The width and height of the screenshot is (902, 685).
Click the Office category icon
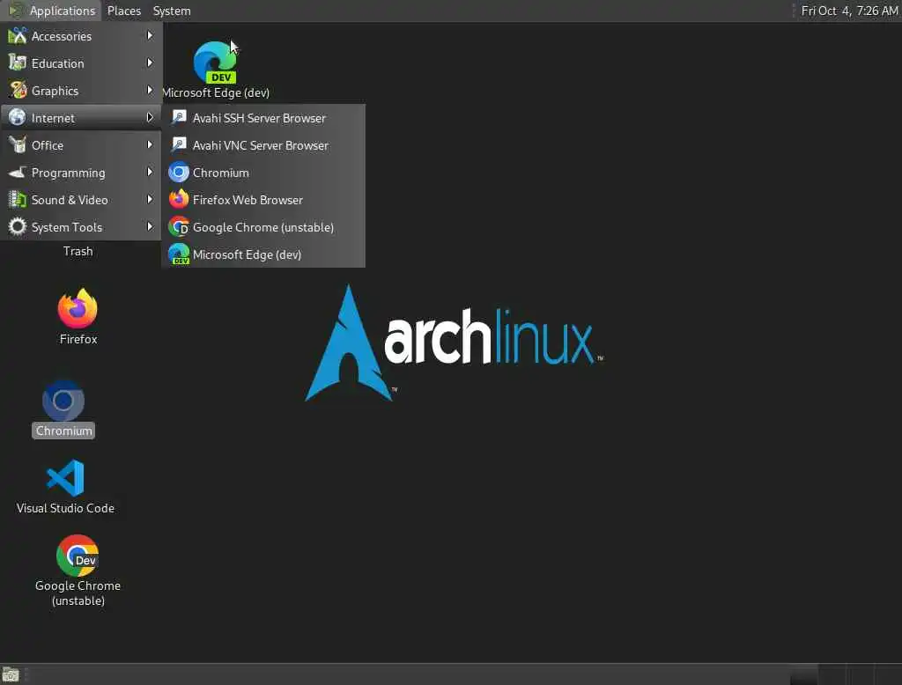[x=18, y=144]
